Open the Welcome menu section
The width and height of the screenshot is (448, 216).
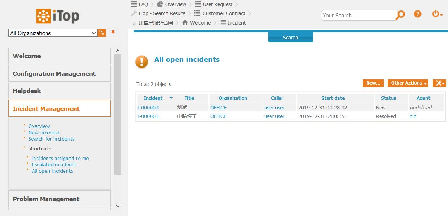[x=59, y=56]
